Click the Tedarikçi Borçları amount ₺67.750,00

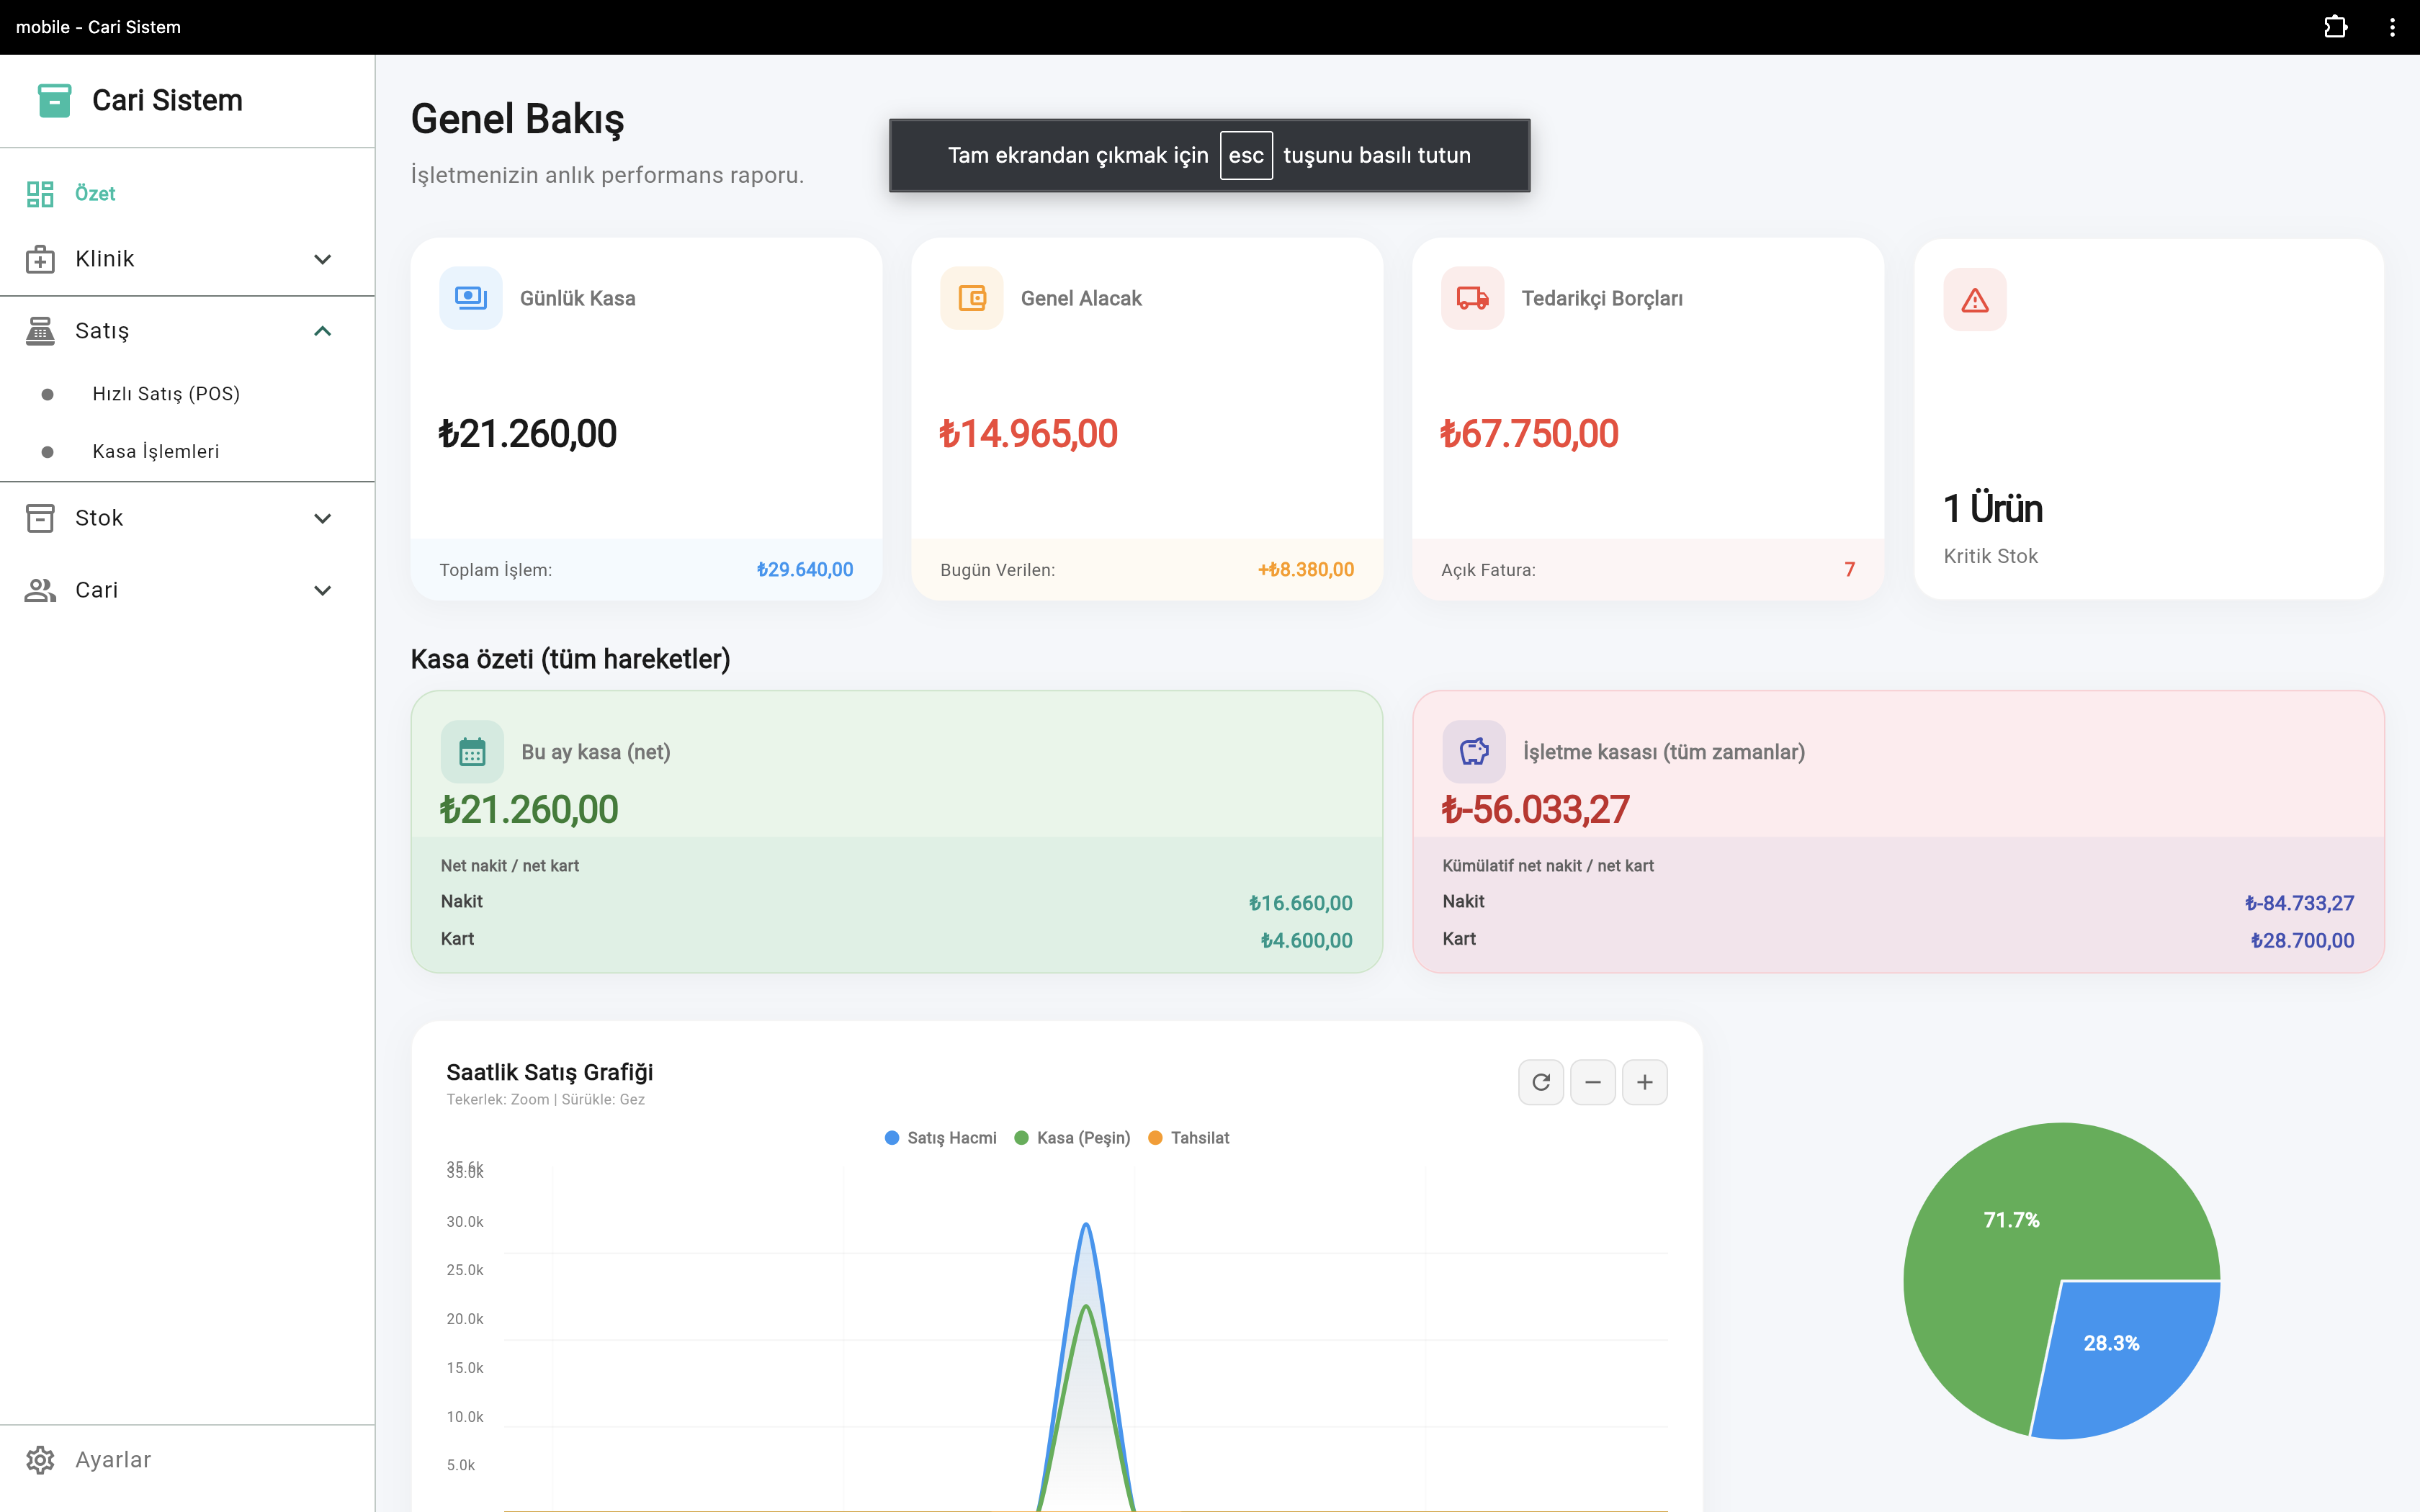[x=1530, y=434]
